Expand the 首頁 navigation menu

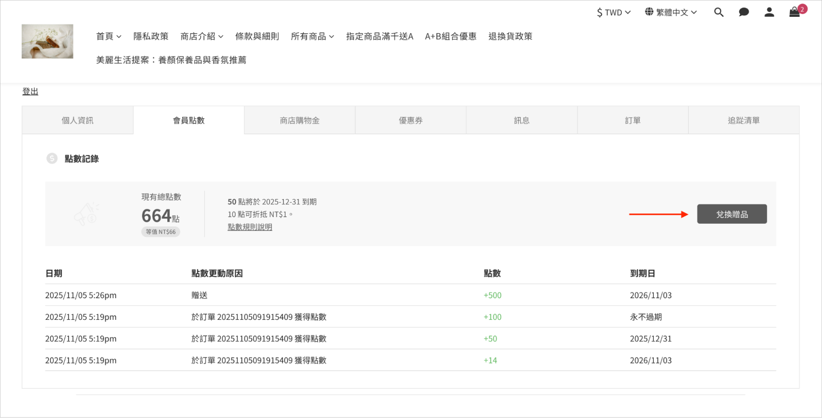pos(109,37)
